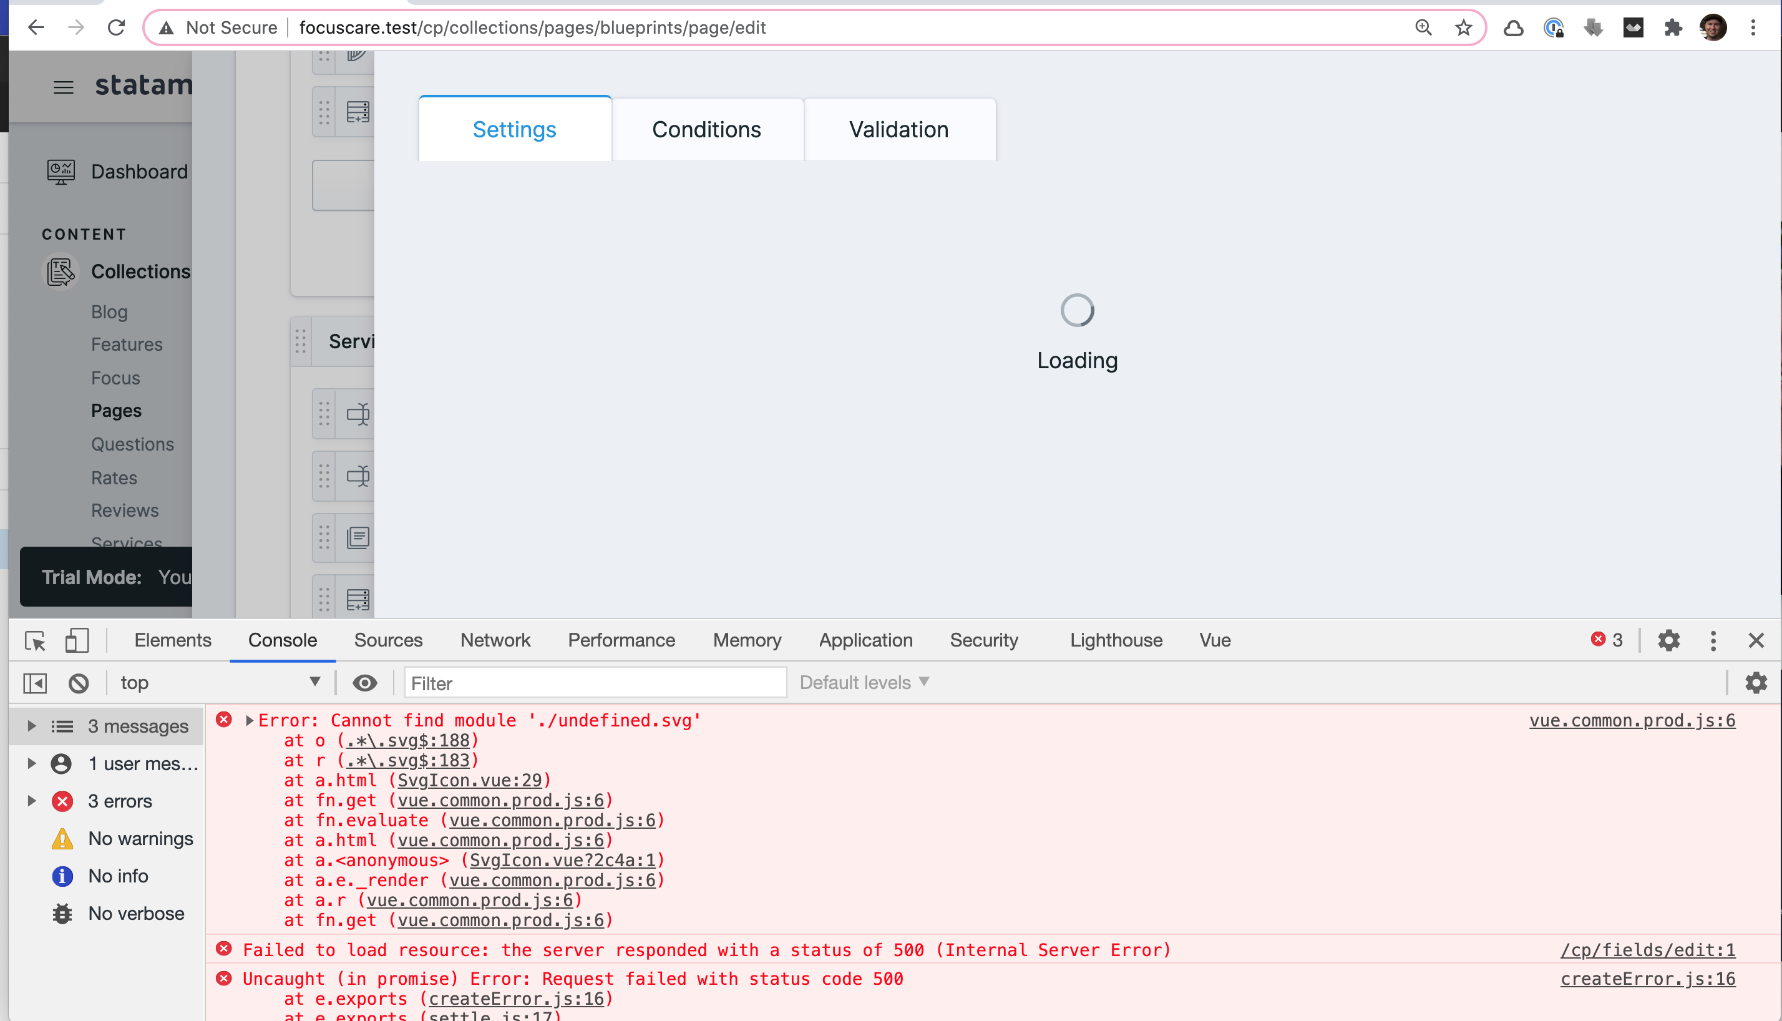The width and height of the screenshot is (1782, 1021).
Task: Open Chrome three-dot menu
Action: point(1753,27)
